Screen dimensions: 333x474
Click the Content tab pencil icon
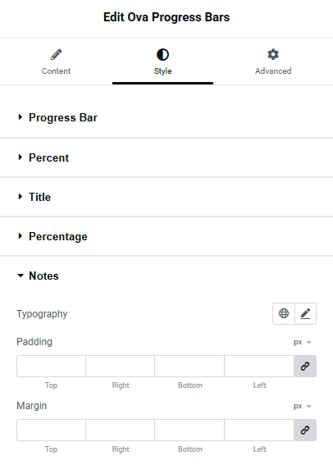(x=57, y=55)
